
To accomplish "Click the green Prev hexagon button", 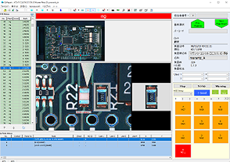I will [x=198, y=24].
